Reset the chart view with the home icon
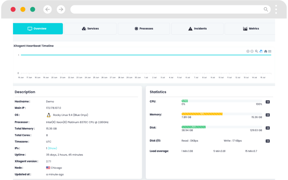This screenshot has width=288, height=180. point(265,51)
